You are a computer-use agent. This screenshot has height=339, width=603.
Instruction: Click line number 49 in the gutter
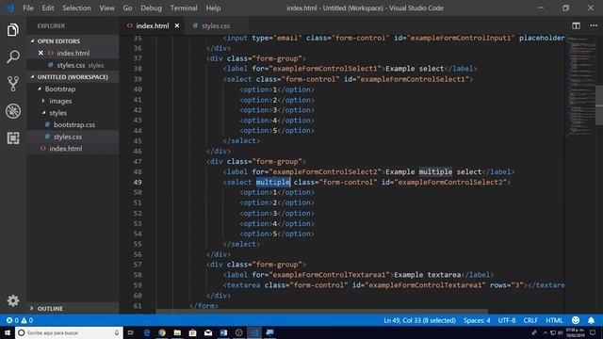pos(138,182)
